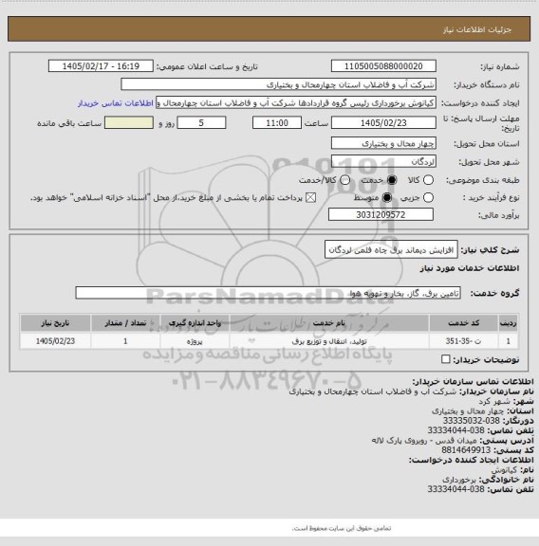Image resolution: width=539 pixels, height=546 pixels.
Task: Choose the متوسط purchase type radio
Action: point(386,198)
